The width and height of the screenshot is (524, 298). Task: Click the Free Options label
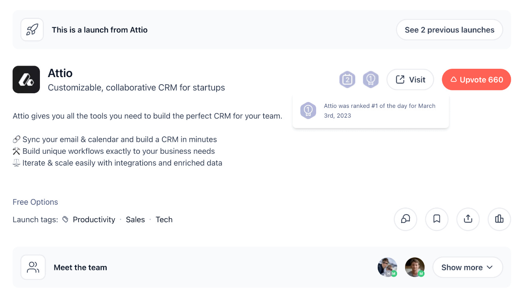[x=35, y=202]
